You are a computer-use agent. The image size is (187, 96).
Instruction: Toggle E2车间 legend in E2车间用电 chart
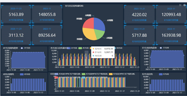(x=164, y=74)
